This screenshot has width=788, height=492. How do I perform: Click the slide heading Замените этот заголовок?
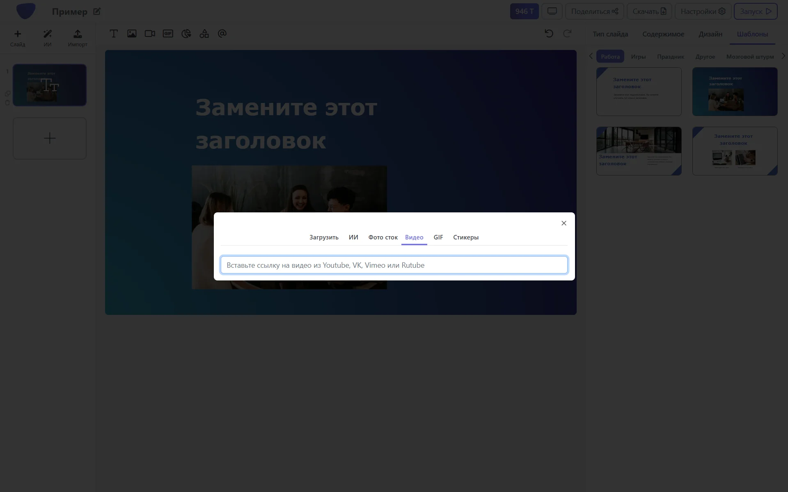click(x=286, y=124)
